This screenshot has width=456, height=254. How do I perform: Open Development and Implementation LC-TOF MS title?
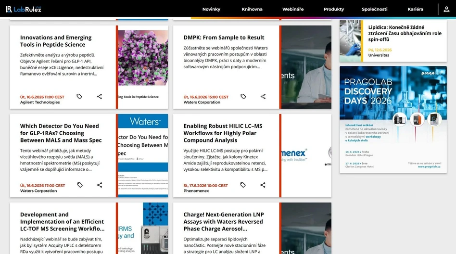click(62, 221)
